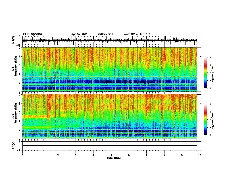
Task: Click the 5 tick on the time axis
Action: point(111,155)
